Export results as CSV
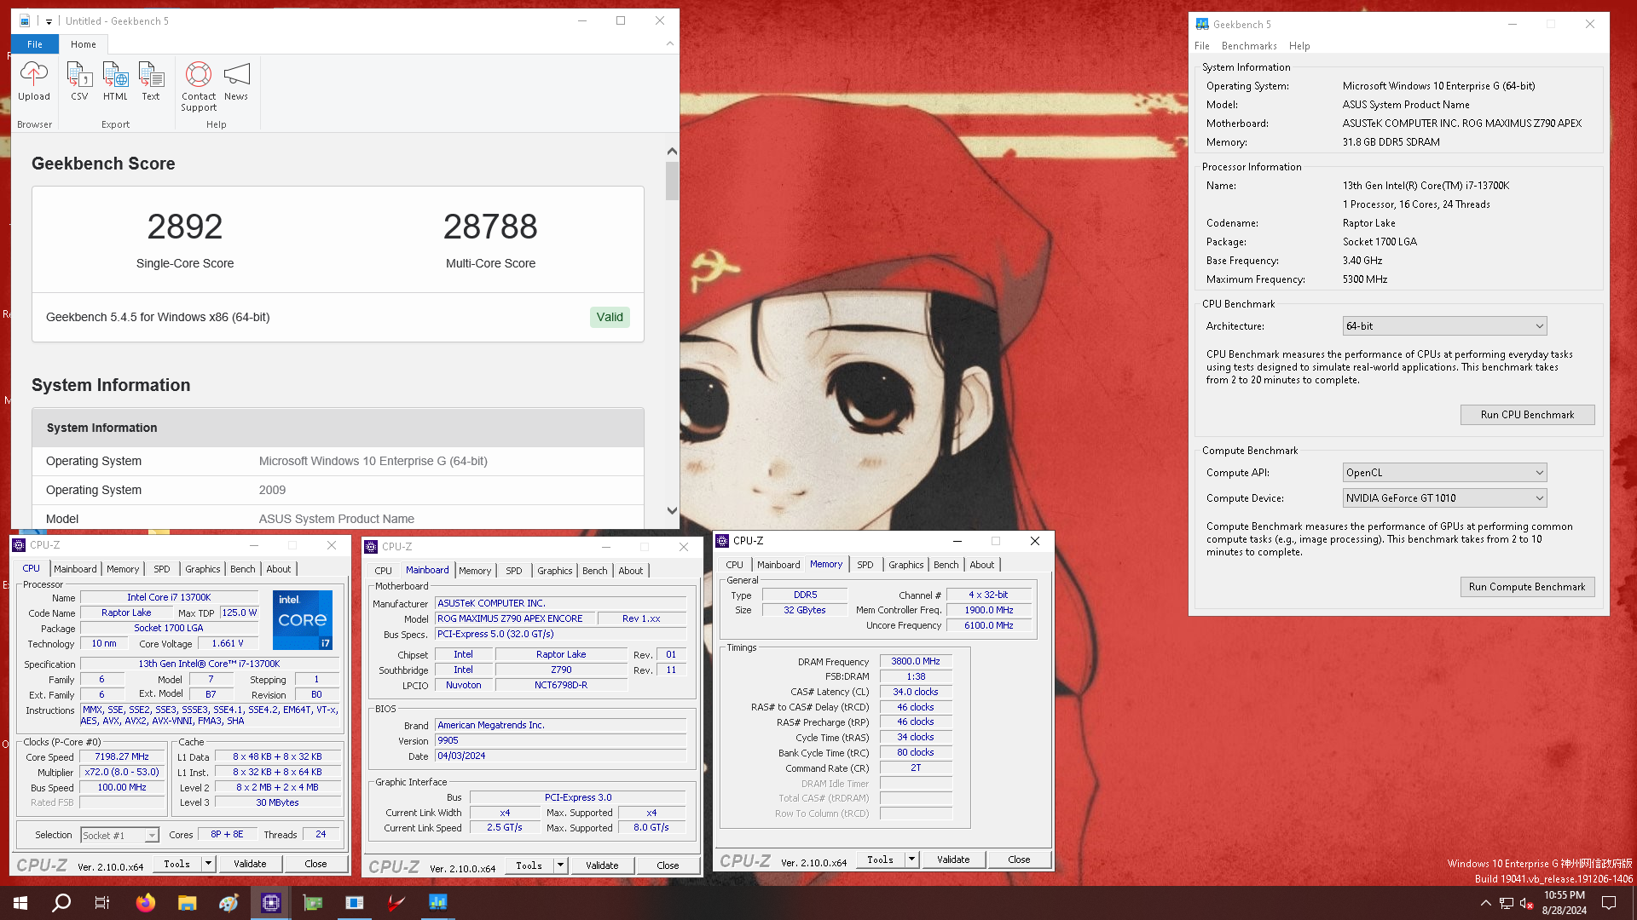The height and width of the screenshot is (920, 1637). pos(79,82)
